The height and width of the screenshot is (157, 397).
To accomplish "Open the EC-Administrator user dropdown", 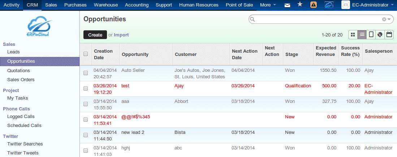I will point(366,5).
